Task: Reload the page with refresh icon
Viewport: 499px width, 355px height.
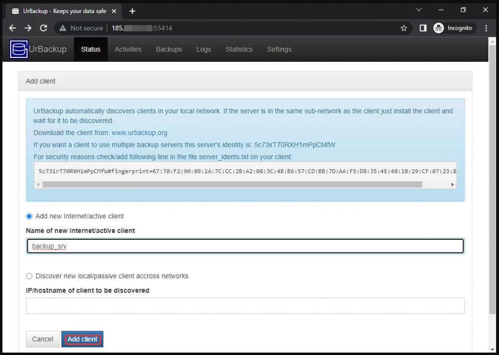Action: tap(43, 28)
